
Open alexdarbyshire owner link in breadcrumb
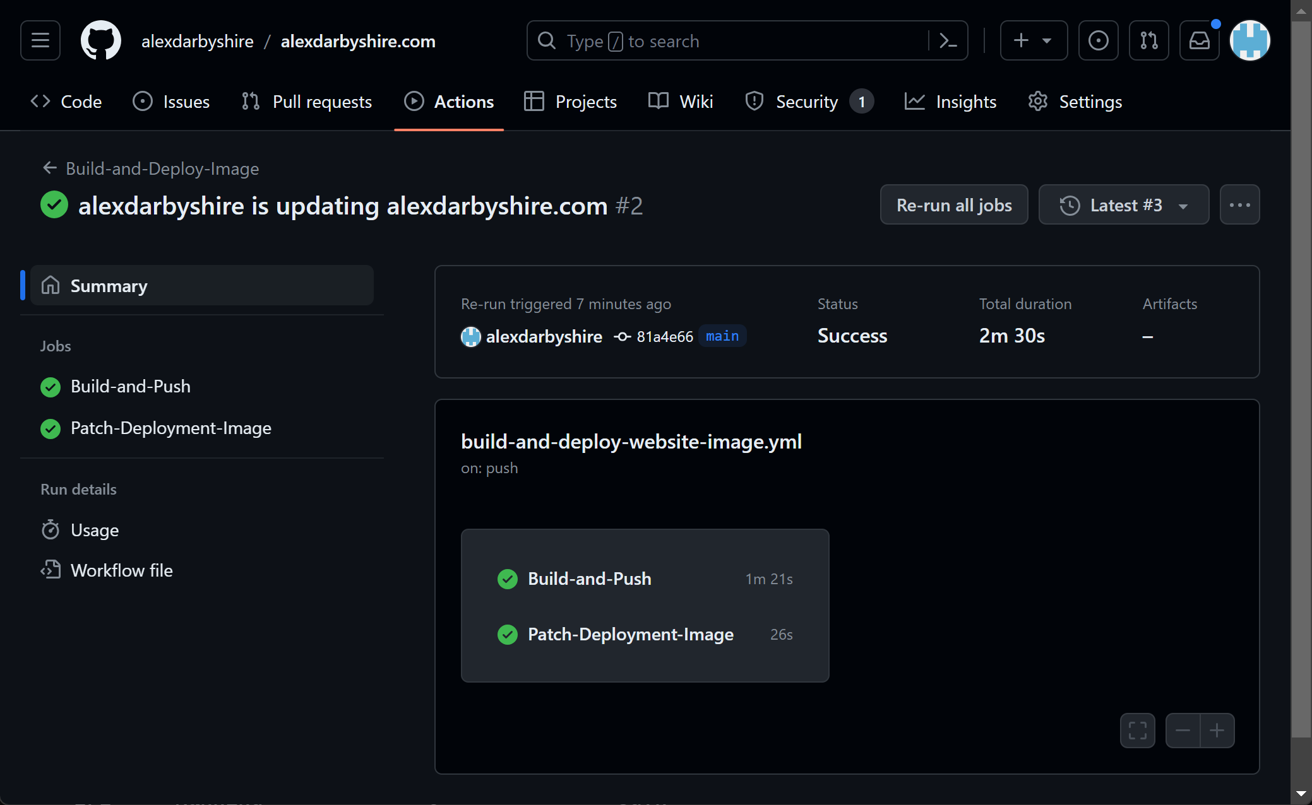pyautogui.click(x=198, y=41)
